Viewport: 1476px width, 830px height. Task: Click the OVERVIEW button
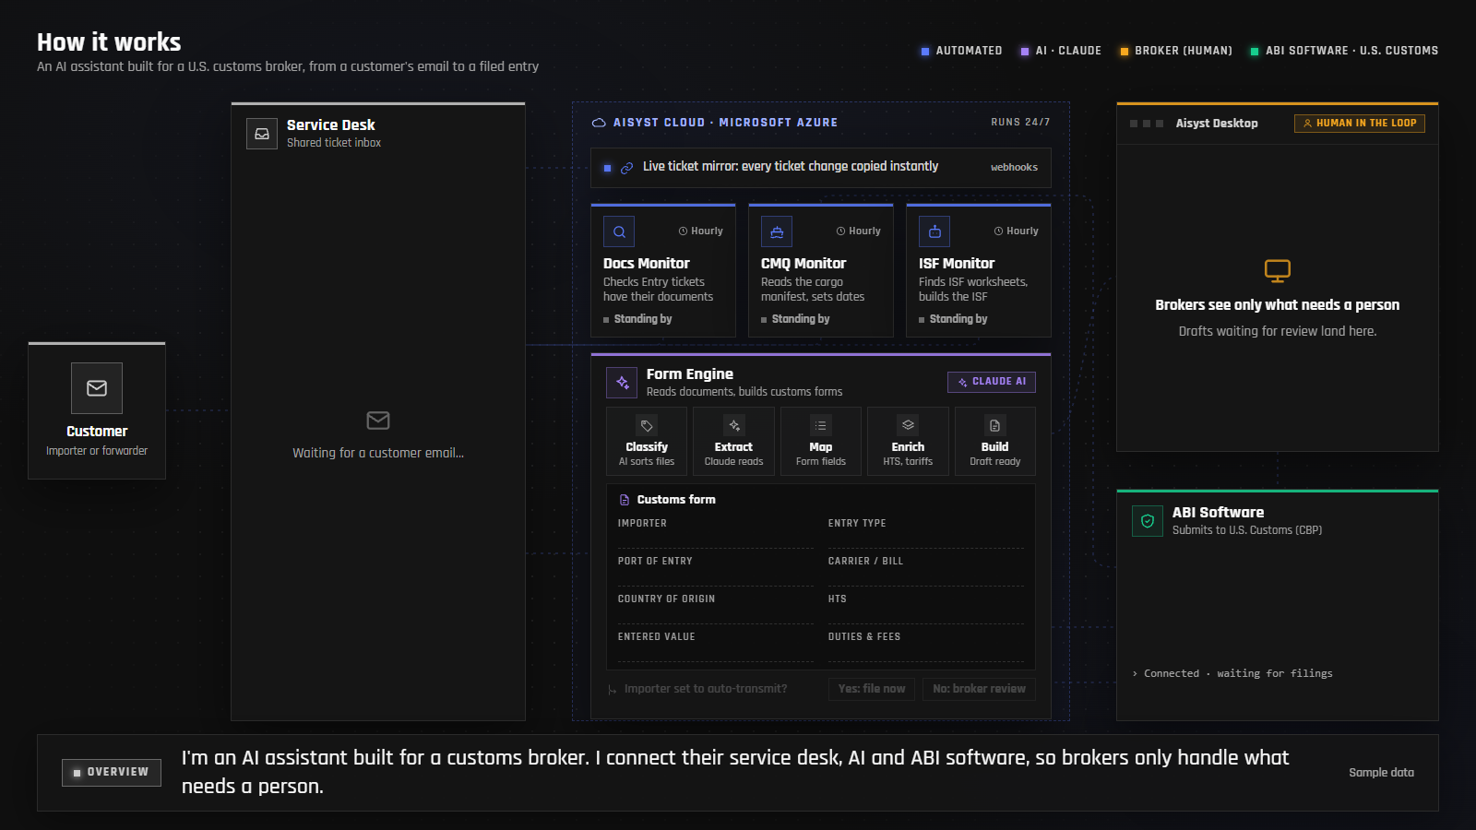pos(112,773)
